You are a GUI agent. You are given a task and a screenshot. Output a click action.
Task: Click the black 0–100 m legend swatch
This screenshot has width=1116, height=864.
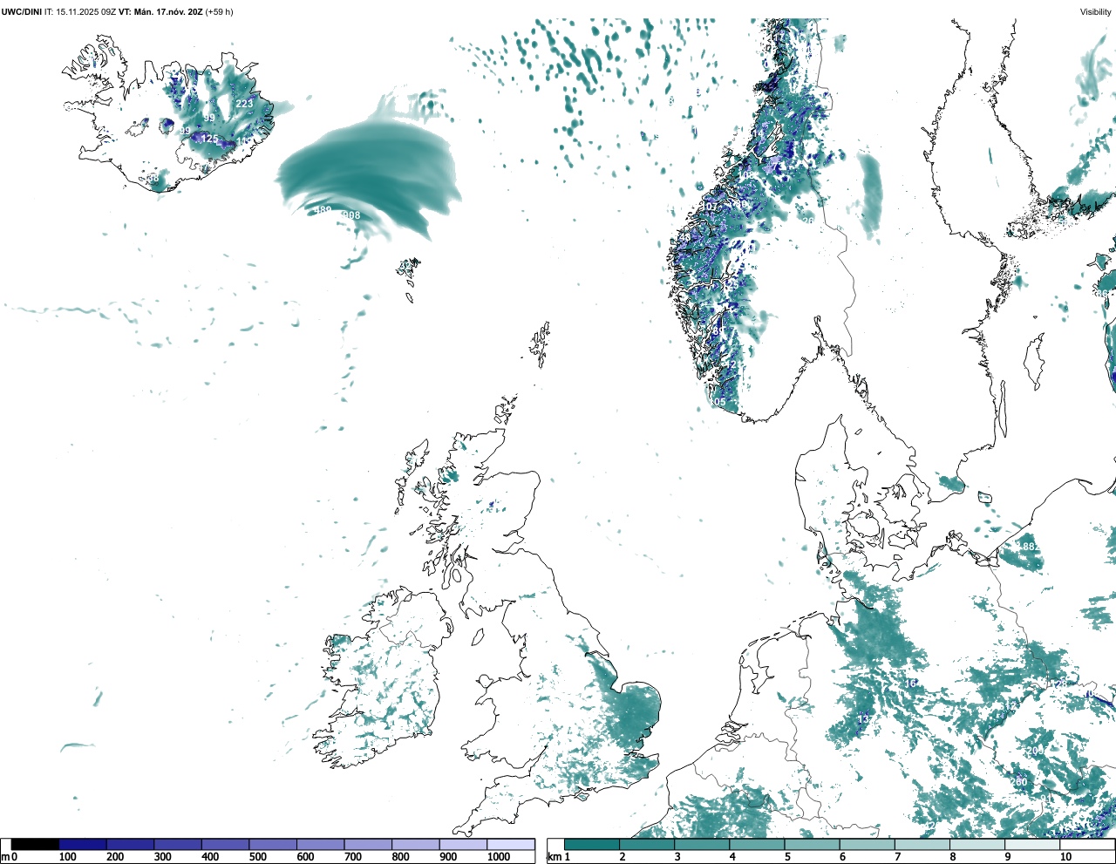tap(36, 844)
